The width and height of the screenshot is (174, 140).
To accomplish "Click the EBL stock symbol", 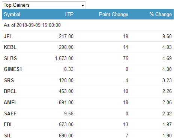I will [x=8, y=124].
